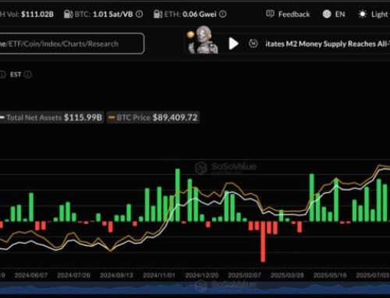390x298 pixels.
Task: Click info icon right of EST
Action: pos(27,75)
